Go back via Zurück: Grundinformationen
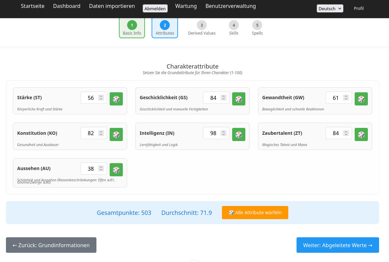This screenshot has width=389, height=262. click(x=51, y=245)
